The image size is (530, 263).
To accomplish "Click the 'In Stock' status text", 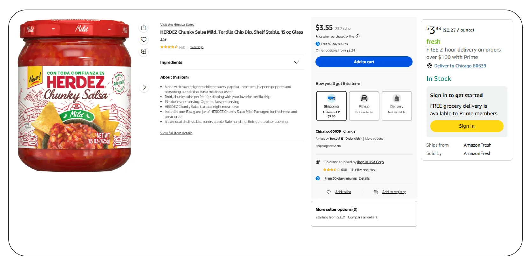I will pos(439,79).
